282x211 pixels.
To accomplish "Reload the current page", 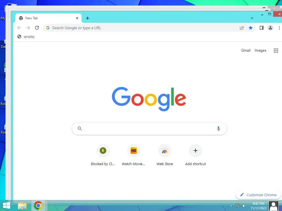I will pos(37,28).
